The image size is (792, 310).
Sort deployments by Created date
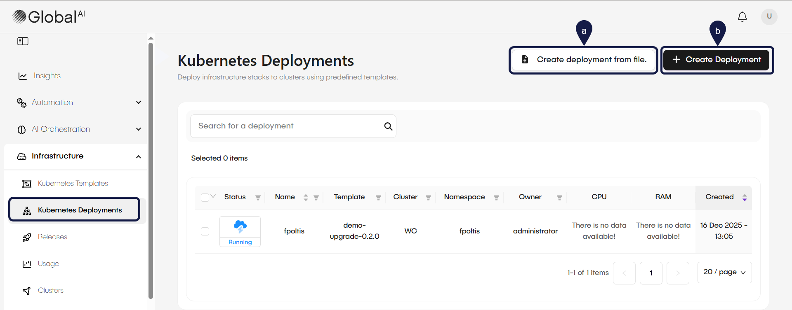[744, 197]
